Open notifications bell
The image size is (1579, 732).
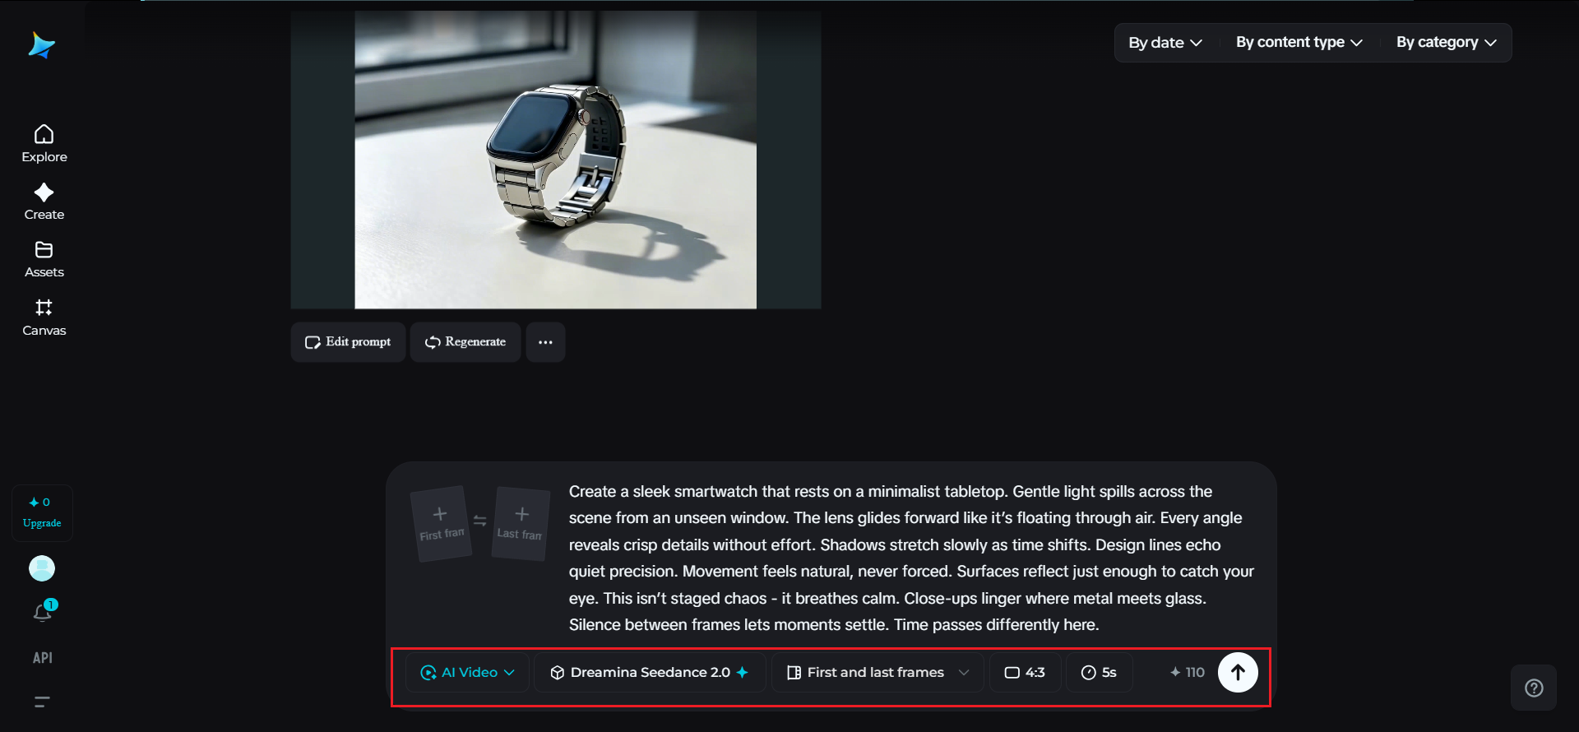tap(43, 612)
